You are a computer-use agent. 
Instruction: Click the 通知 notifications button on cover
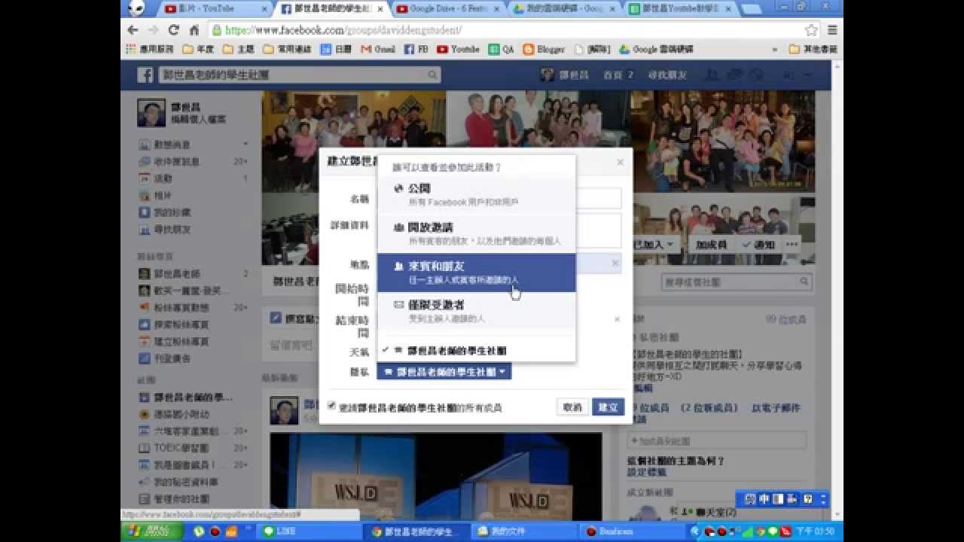[x=758, y=245]
